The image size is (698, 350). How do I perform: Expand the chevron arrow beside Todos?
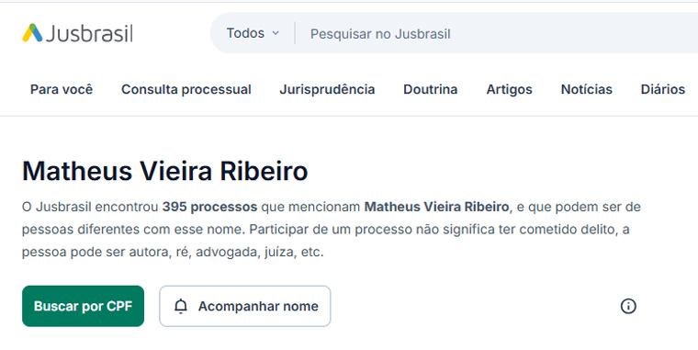click(x=276, y=33)
